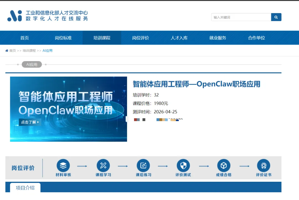Click the AI应用 breadcrumb link
Viewport: 299px width, 200px height.
click(x=48, y=51)
